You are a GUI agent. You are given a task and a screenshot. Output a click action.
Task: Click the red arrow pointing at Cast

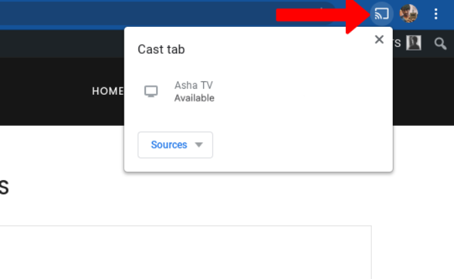pos(322,15)
